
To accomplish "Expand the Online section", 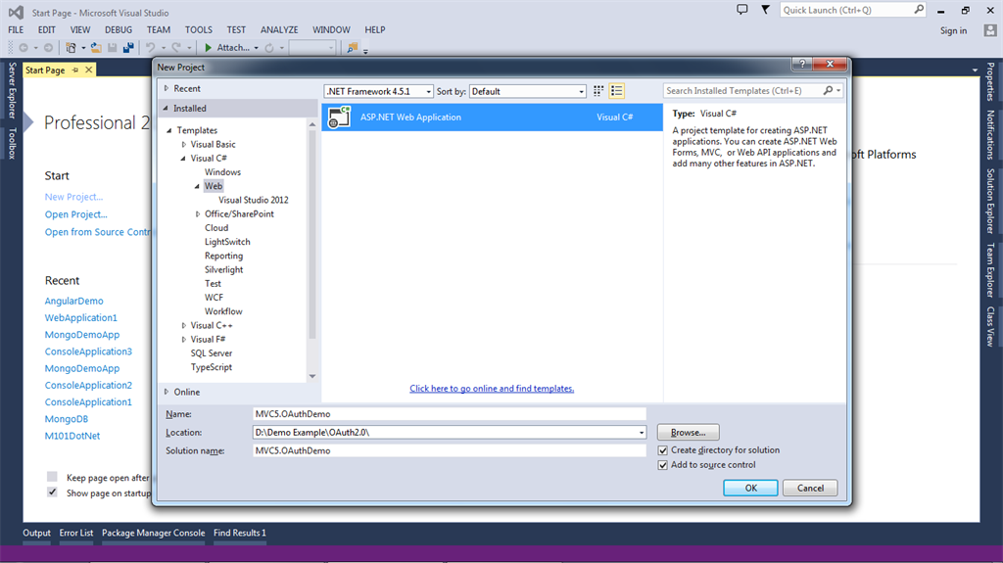I will pyautogui.click(x=167, y=392).
